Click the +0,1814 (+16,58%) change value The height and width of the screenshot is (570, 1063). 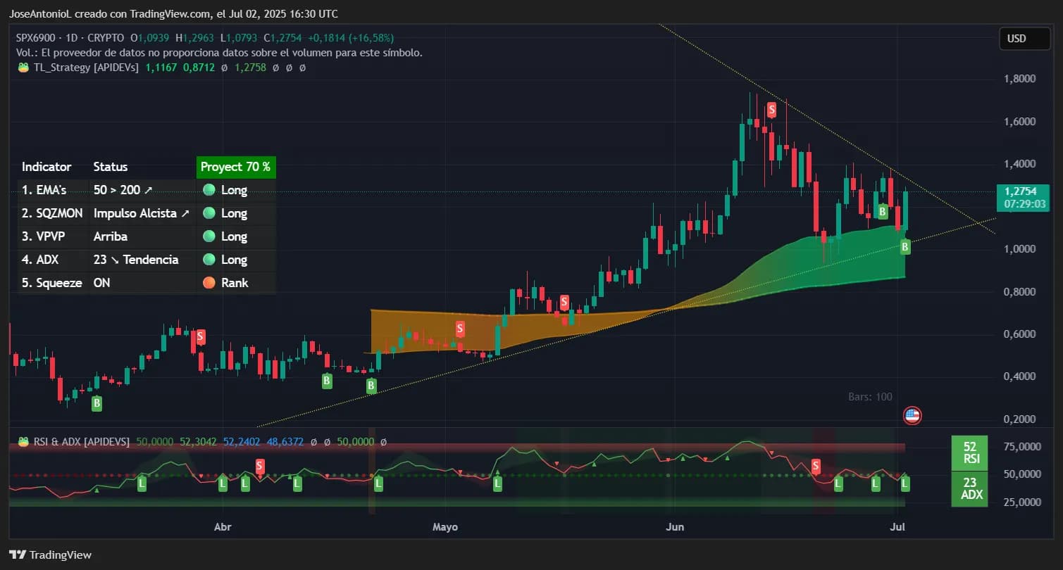(351, 38)
